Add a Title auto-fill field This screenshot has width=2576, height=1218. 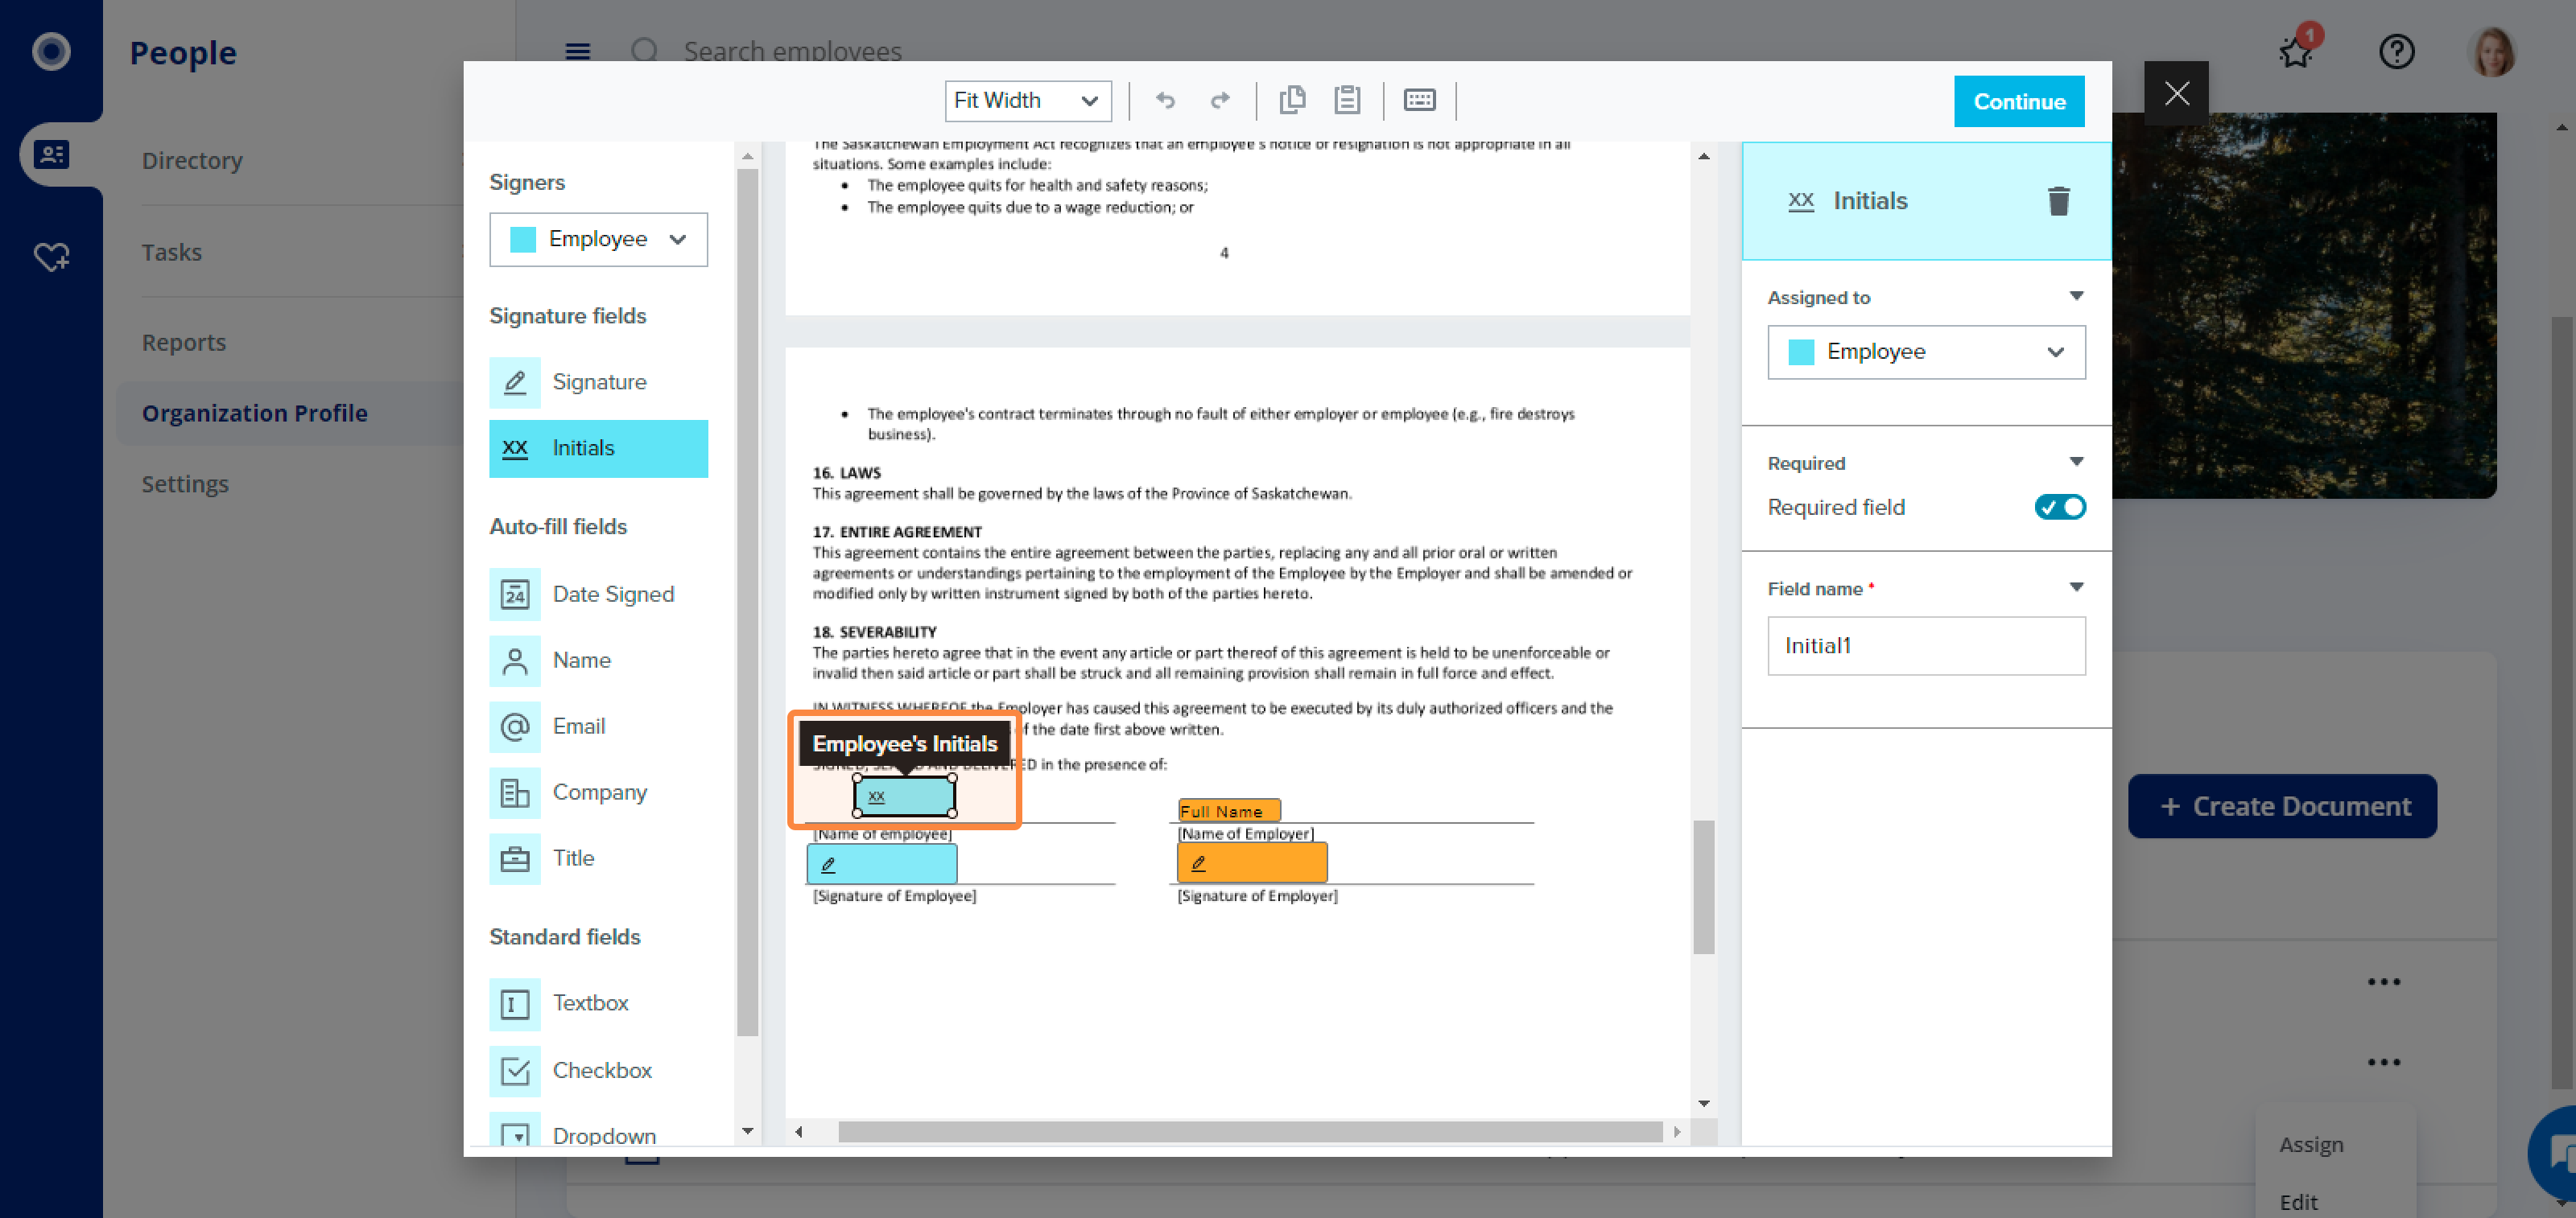598,858
